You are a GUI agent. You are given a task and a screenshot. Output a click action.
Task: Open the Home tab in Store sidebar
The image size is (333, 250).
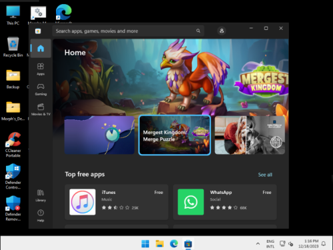click(41, 49)
